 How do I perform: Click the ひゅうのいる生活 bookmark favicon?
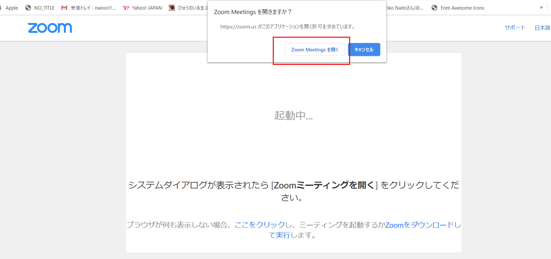point(172,8)
